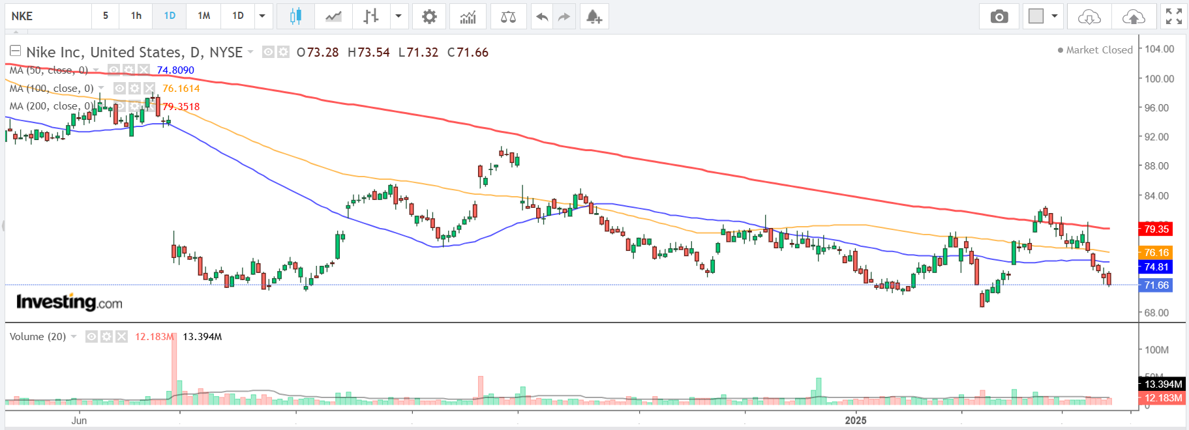The height and width of the screenshot is (430, 1189).
Task: Click the NKE symbol search field
Action: pyautogui.click(x=48, y=16)
